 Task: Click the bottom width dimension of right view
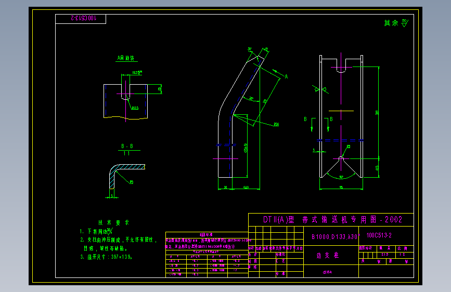pos(341,188)
